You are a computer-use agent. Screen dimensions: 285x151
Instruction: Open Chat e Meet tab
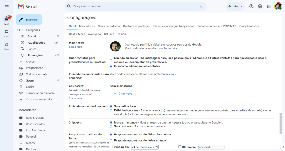tap(77, 34)
